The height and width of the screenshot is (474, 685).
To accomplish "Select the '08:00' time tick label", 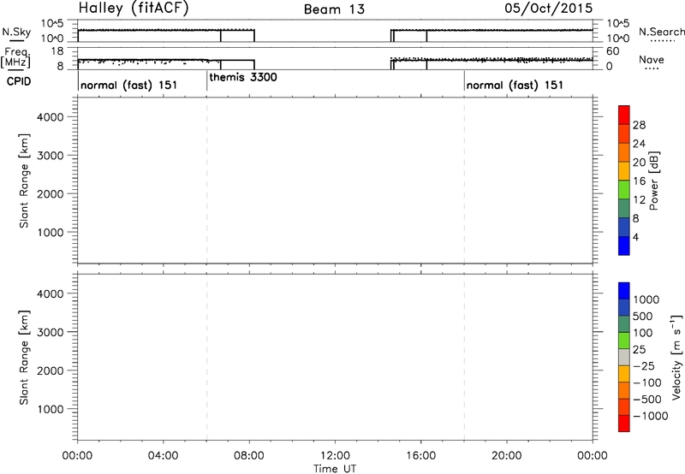I will [249, 456].
